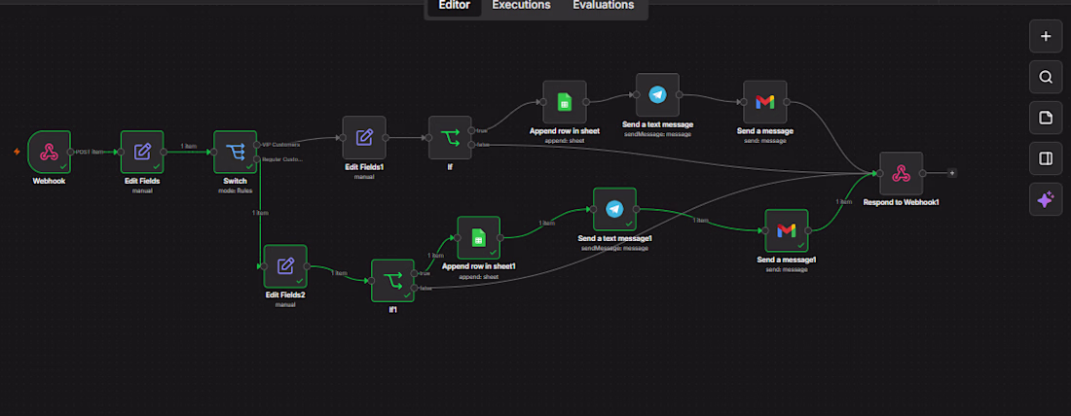
Task: Click the 'Send a text message1' label
Action: click(x=614, y=239)
